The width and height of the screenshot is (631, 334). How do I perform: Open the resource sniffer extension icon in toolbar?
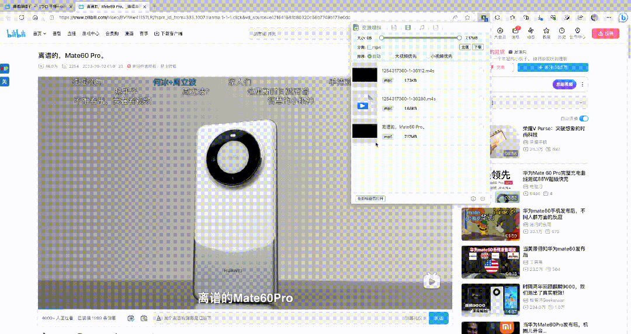point(484,18)
